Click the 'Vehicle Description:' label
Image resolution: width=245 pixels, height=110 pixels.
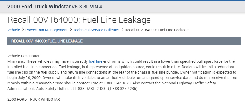(24, 56)
